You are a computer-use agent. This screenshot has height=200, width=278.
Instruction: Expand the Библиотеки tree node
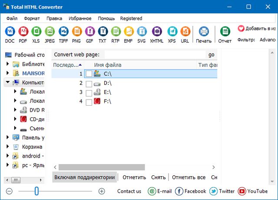tap(7, 64)
